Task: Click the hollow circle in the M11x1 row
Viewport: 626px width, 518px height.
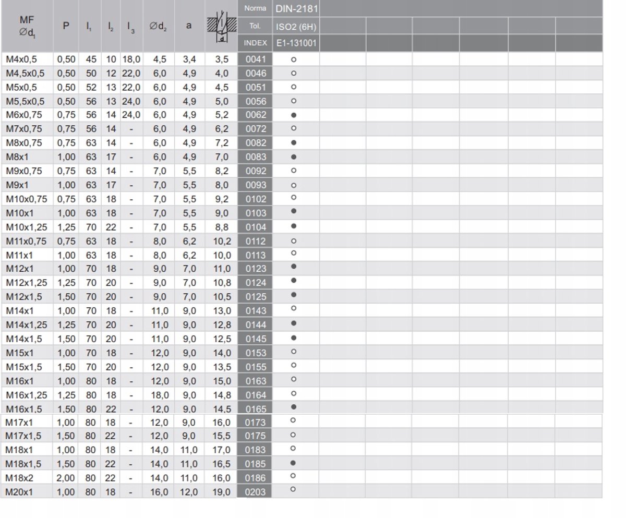Action: [294, 253]
